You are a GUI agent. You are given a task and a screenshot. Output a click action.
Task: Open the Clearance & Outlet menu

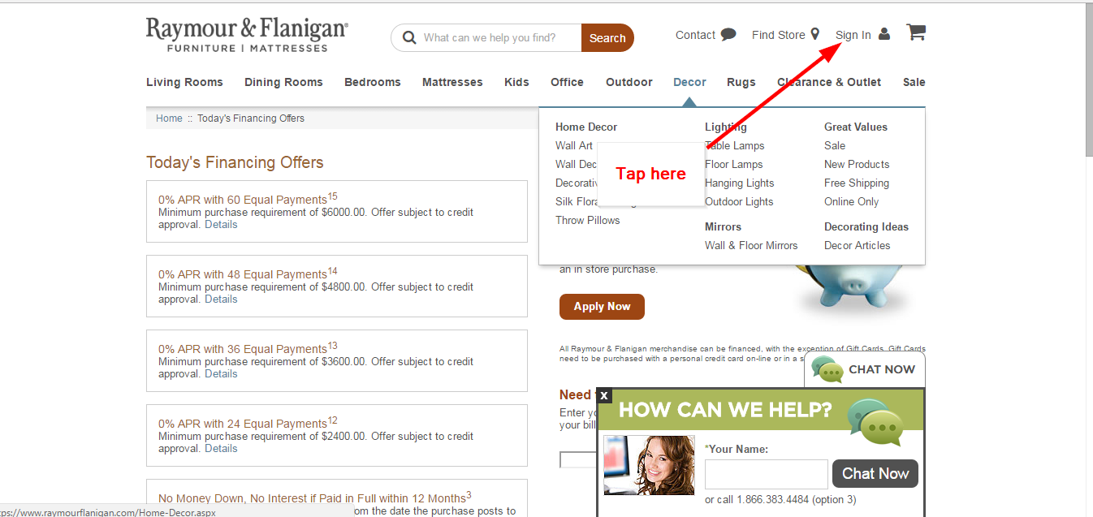(x=829, y=82)
